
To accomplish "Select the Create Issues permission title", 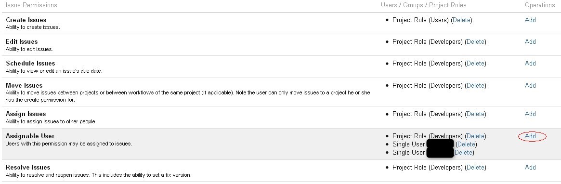I will pos(26,20).
